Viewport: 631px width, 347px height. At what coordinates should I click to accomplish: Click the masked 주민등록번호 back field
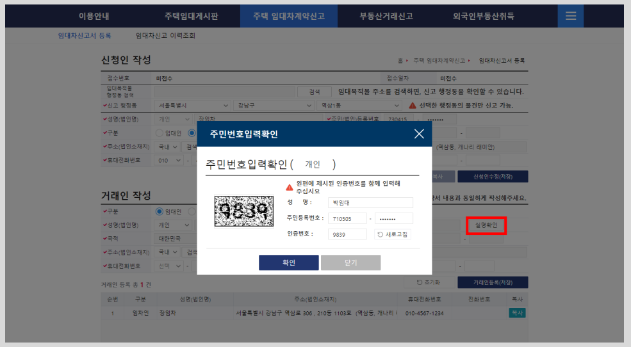coord(393,219)
